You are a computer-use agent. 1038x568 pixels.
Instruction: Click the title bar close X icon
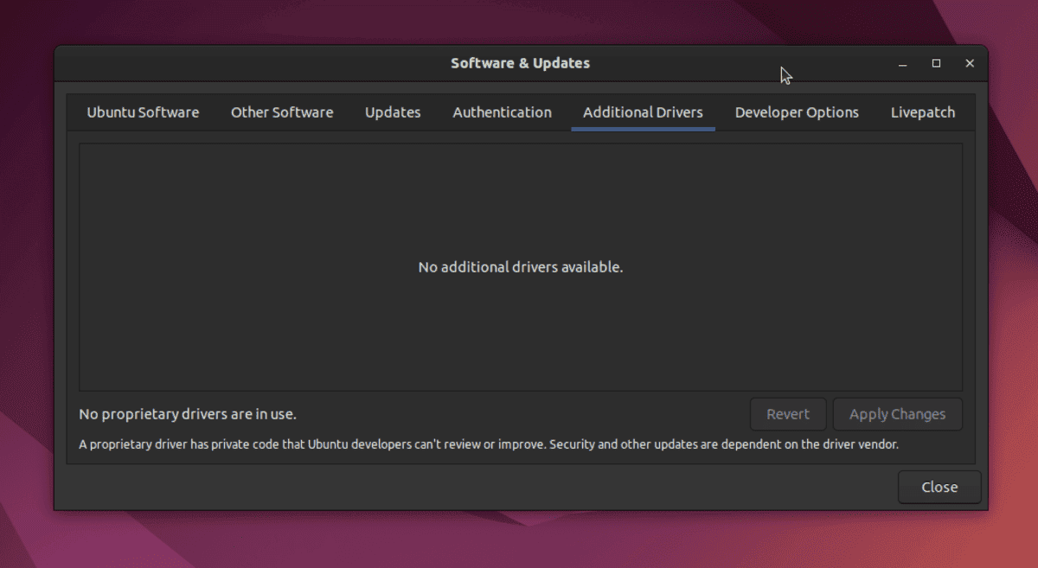(x=970, y=64)
